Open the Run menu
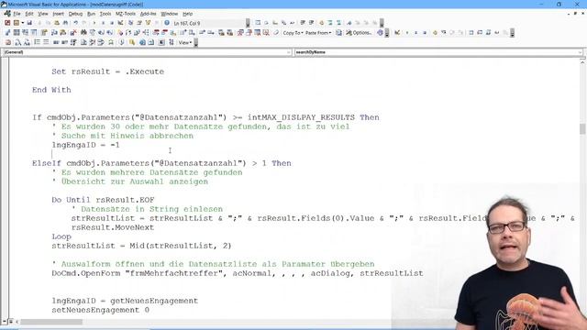The image size is (587, 330). click(x=91, y=14)
